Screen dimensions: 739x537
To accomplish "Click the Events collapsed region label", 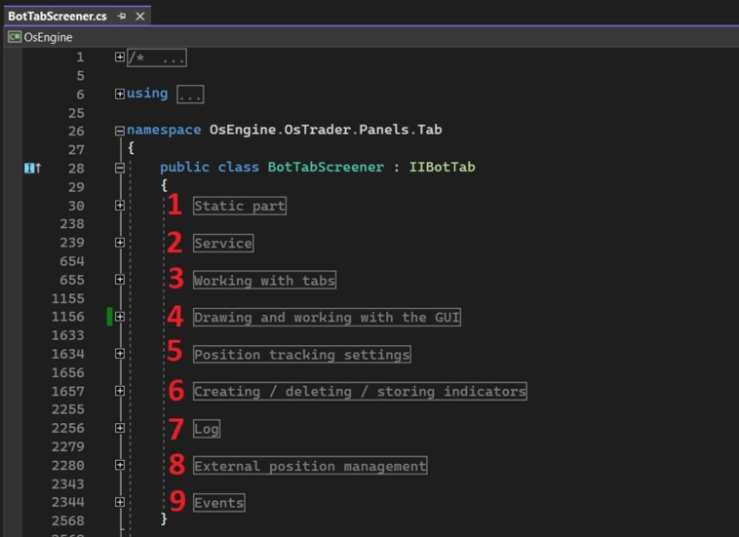I will 218,502.
